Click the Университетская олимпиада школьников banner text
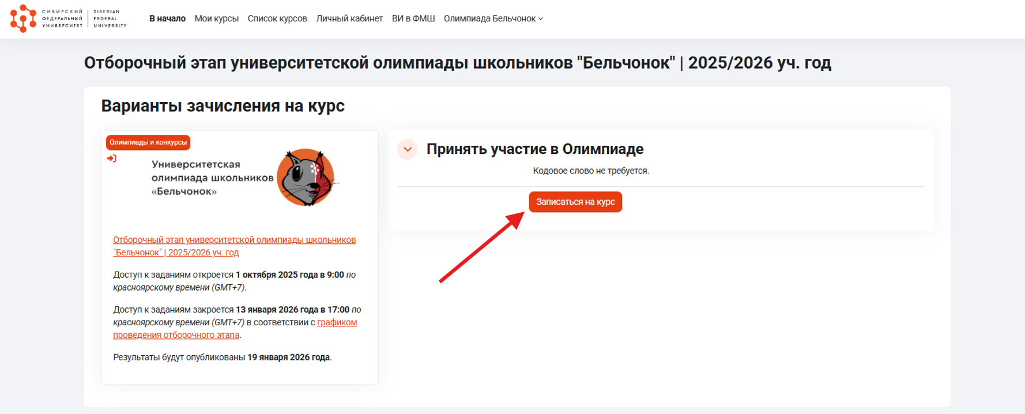The height and width of the screenshot is (414, 1025). tap(212, 178)
